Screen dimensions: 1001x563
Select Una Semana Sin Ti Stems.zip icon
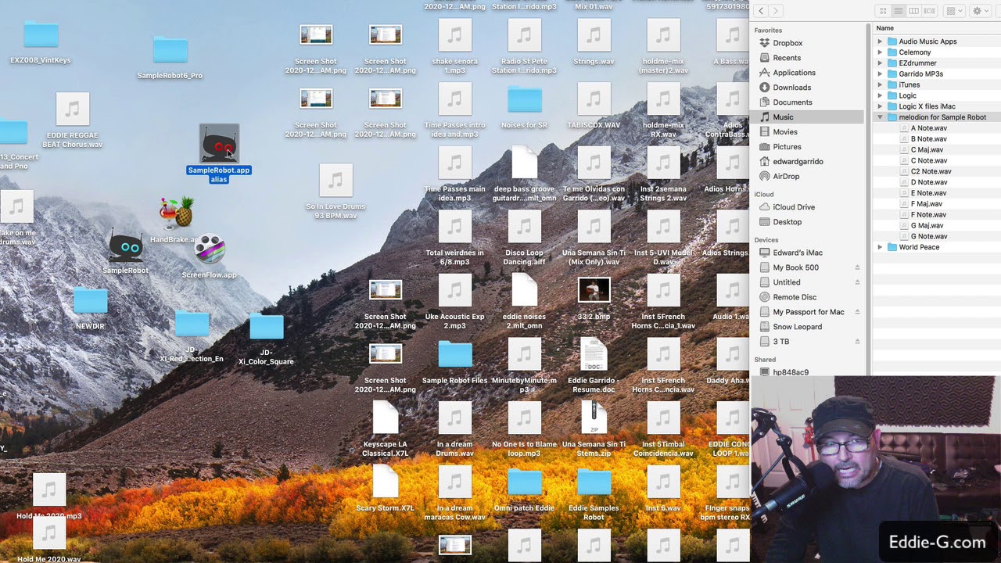click(594, 418)
